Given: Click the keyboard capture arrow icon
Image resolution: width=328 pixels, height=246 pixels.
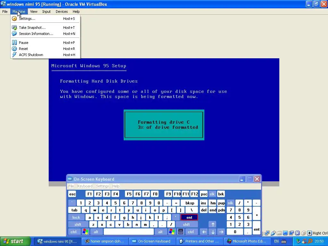Looking at the screenshot, I should pyautogui.click(x=310, y=233).
